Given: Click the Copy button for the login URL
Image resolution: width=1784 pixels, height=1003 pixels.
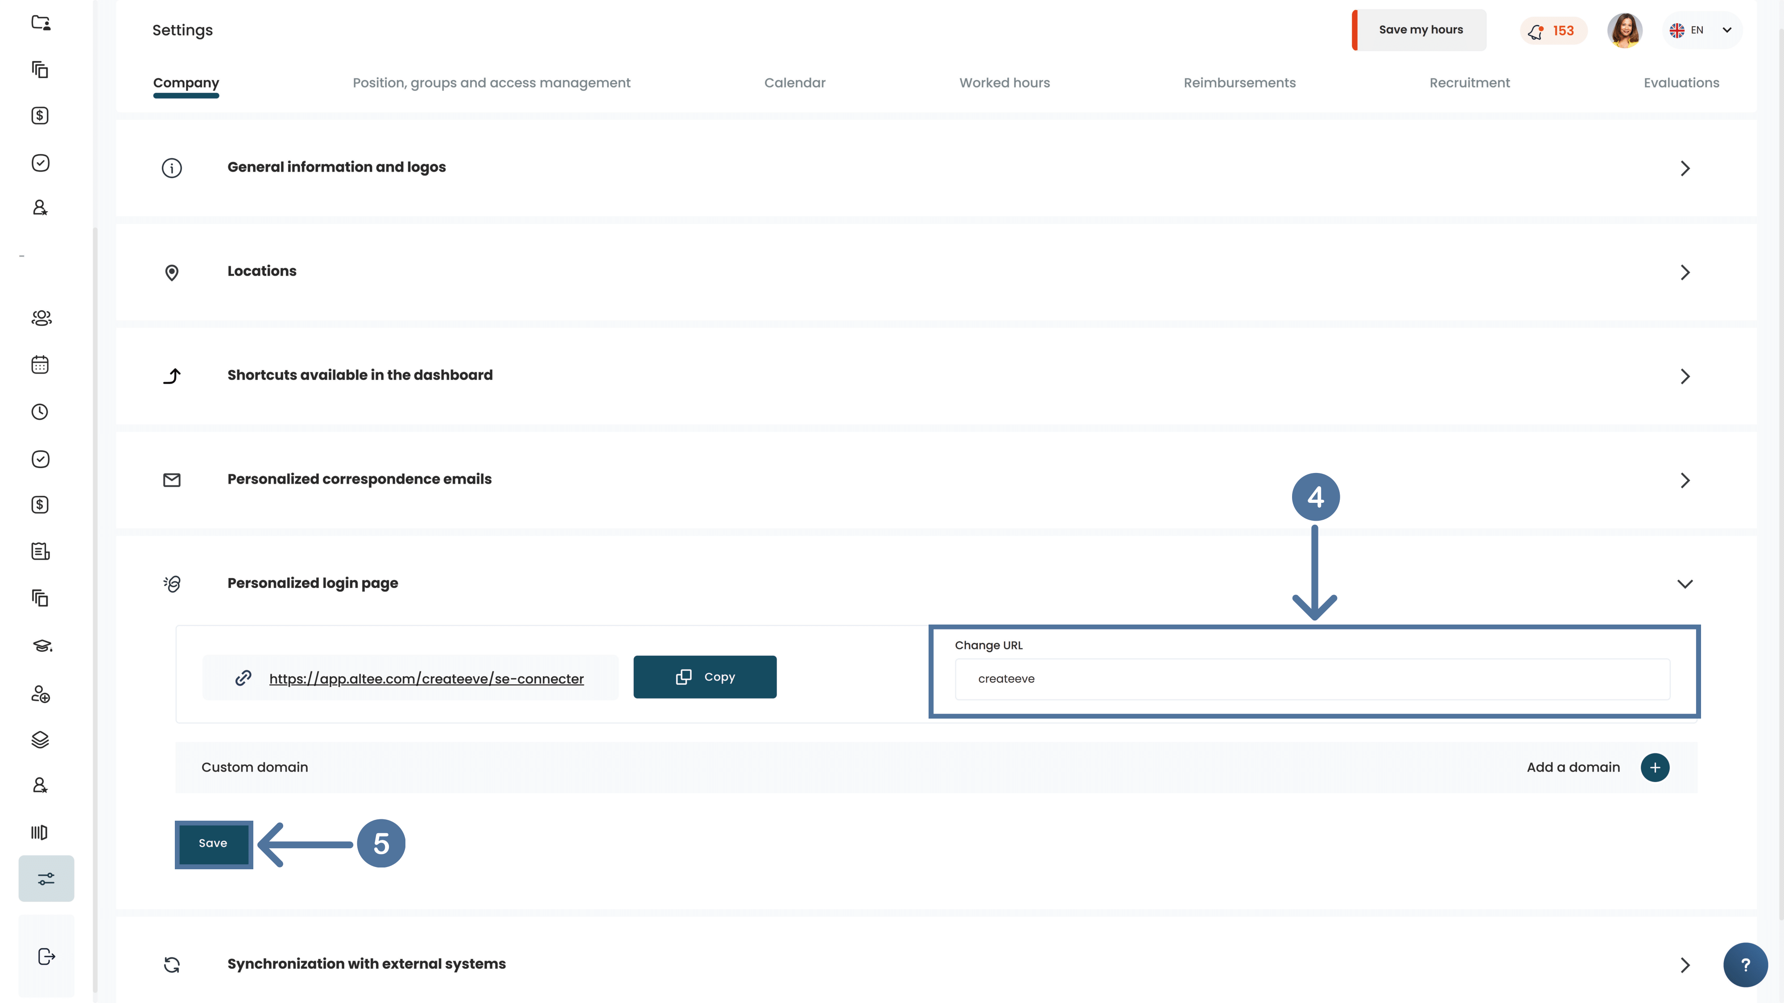Looking at the screenshot, I should coord(705,677).
